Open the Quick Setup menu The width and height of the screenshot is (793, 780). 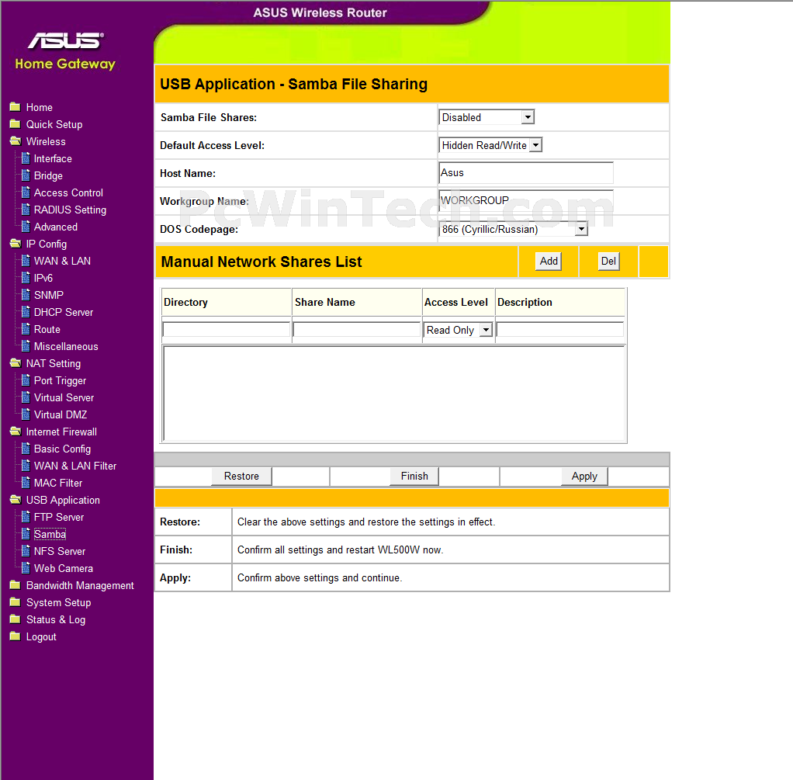tap(54, 124)
